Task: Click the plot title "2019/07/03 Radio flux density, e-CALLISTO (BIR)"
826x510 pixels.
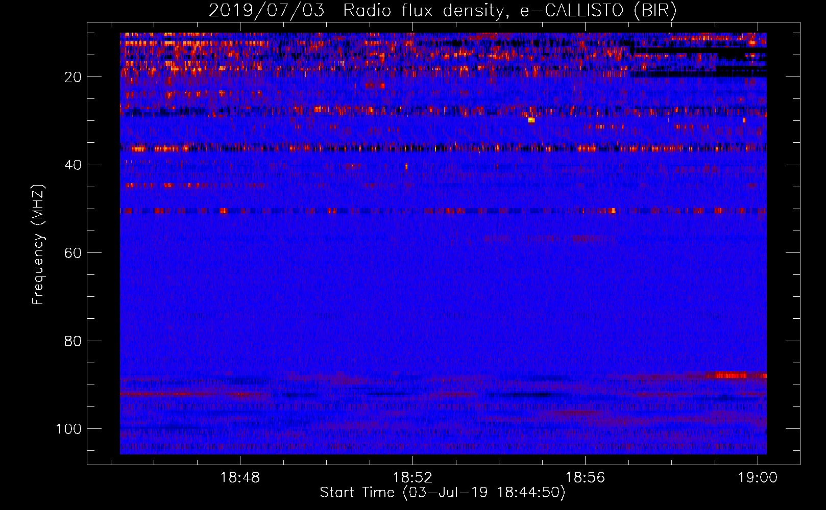Action: coord(443,10)
